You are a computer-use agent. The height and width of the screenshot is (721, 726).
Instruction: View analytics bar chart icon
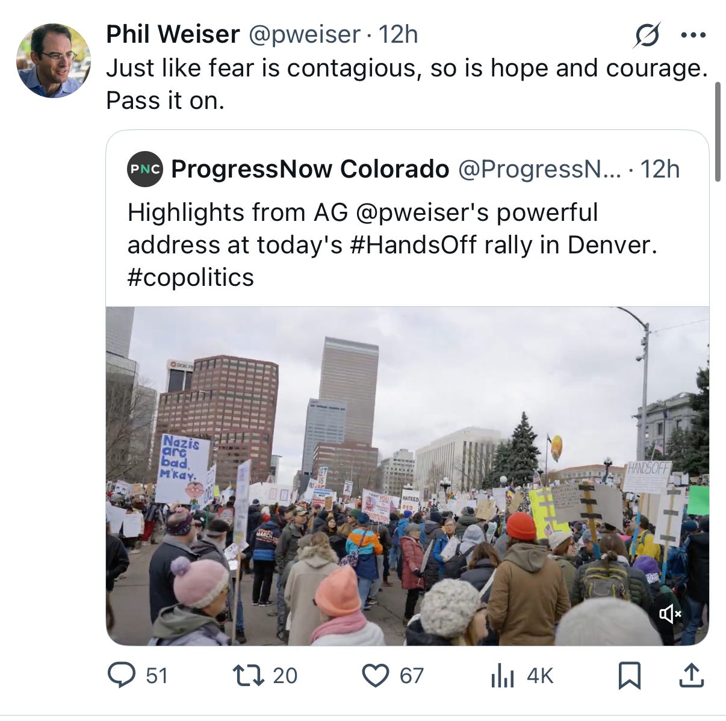(503, 675)
